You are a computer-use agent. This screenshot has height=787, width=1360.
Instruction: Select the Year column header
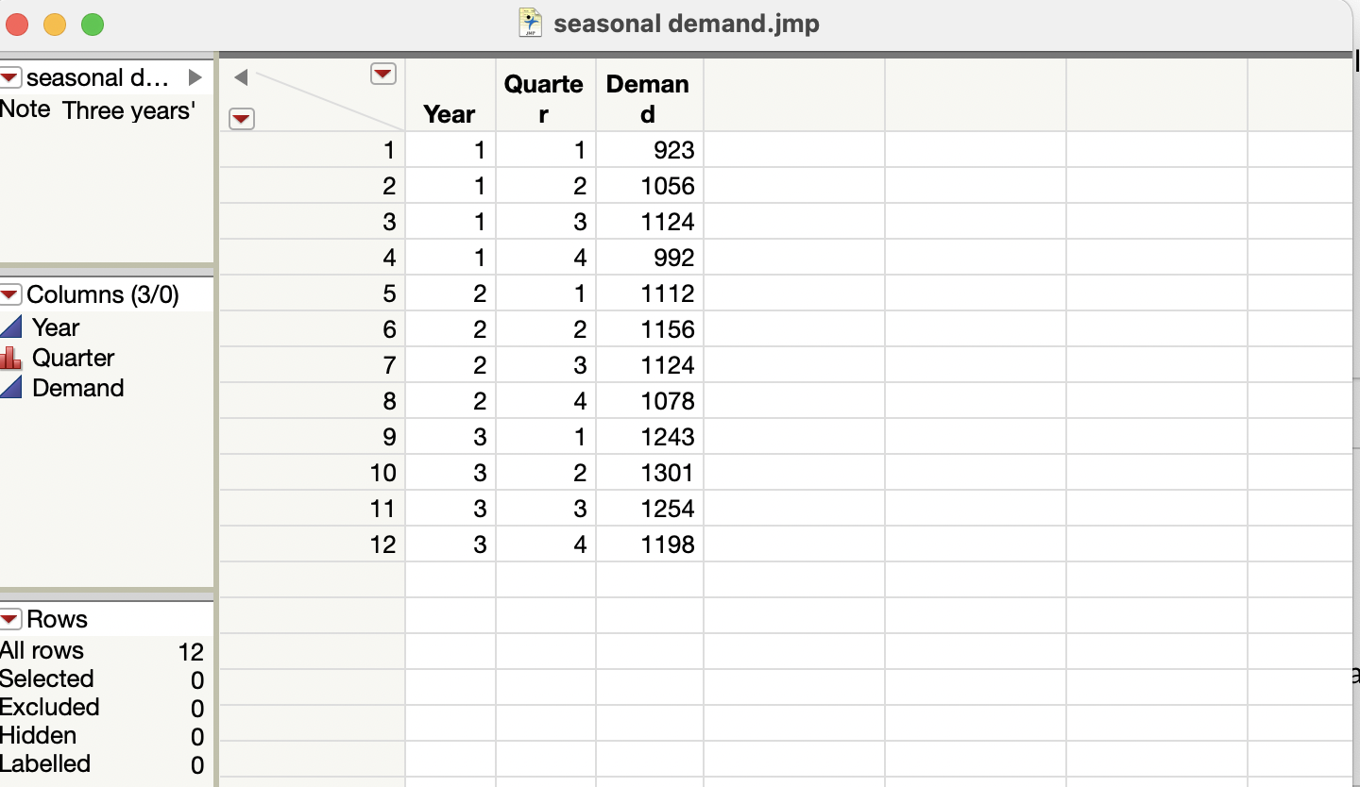coord(450,94)
